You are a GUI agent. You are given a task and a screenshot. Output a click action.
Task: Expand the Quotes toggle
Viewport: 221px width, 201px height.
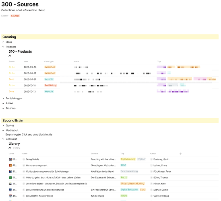(x=3, y=125)
